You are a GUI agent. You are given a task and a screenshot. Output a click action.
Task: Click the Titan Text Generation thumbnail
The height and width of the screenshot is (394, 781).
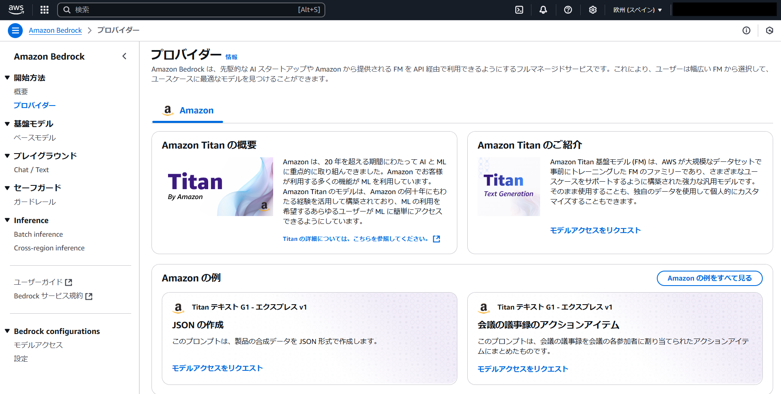[x=509, y=187]
